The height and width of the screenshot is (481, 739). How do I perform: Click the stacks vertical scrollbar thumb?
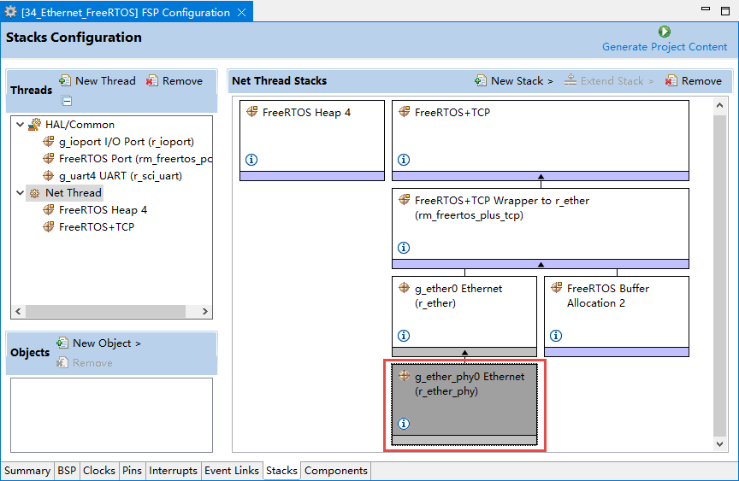[x=719, y=275]
